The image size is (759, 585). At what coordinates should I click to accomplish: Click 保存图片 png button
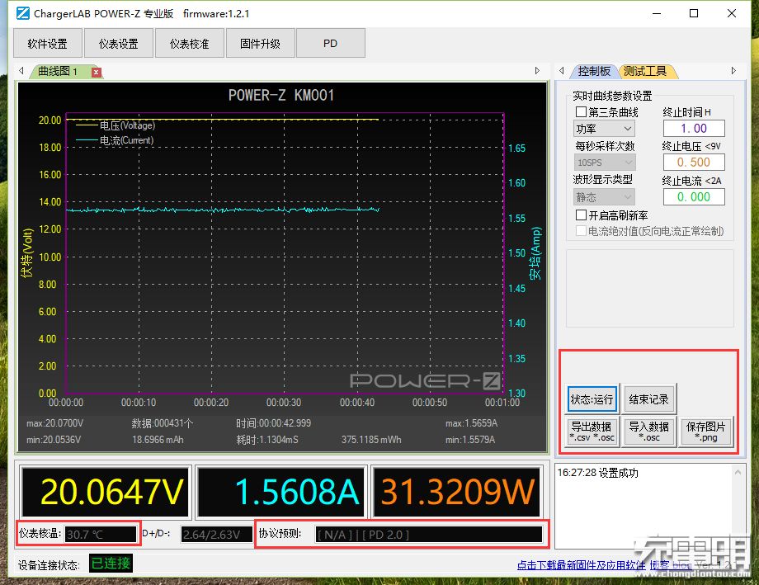(x=705, y=431)
